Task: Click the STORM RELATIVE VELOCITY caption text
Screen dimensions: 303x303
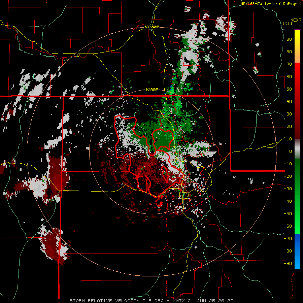Action: click(105, 301)
